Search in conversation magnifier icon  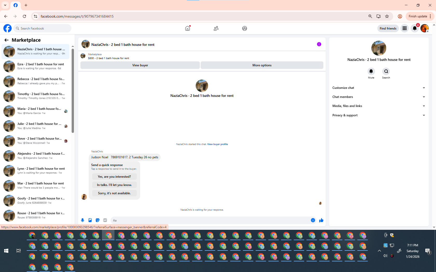click(x=386, y=71)
